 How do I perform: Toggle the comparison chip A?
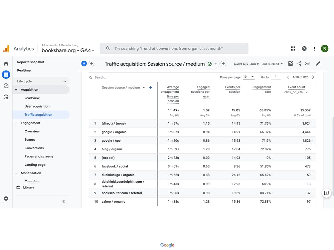pos(84,63)
